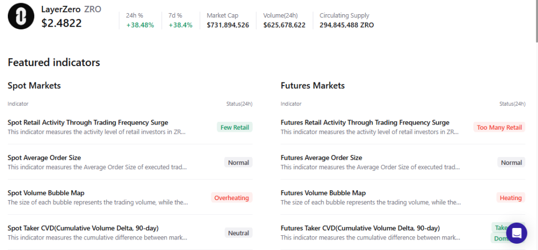Click the Spot Neutral status badge
The image size is (538, 250).
pos(238,233)
